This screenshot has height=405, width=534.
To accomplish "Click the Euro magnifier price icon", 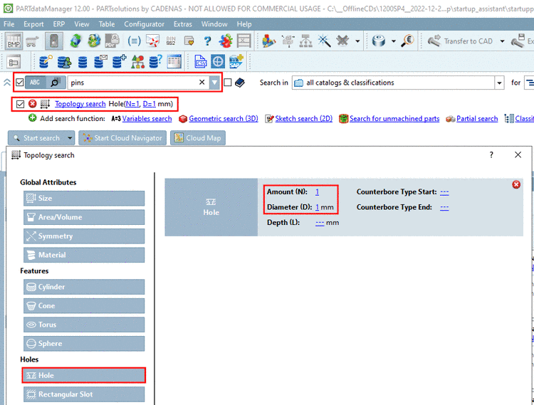I will pos(408,41).
